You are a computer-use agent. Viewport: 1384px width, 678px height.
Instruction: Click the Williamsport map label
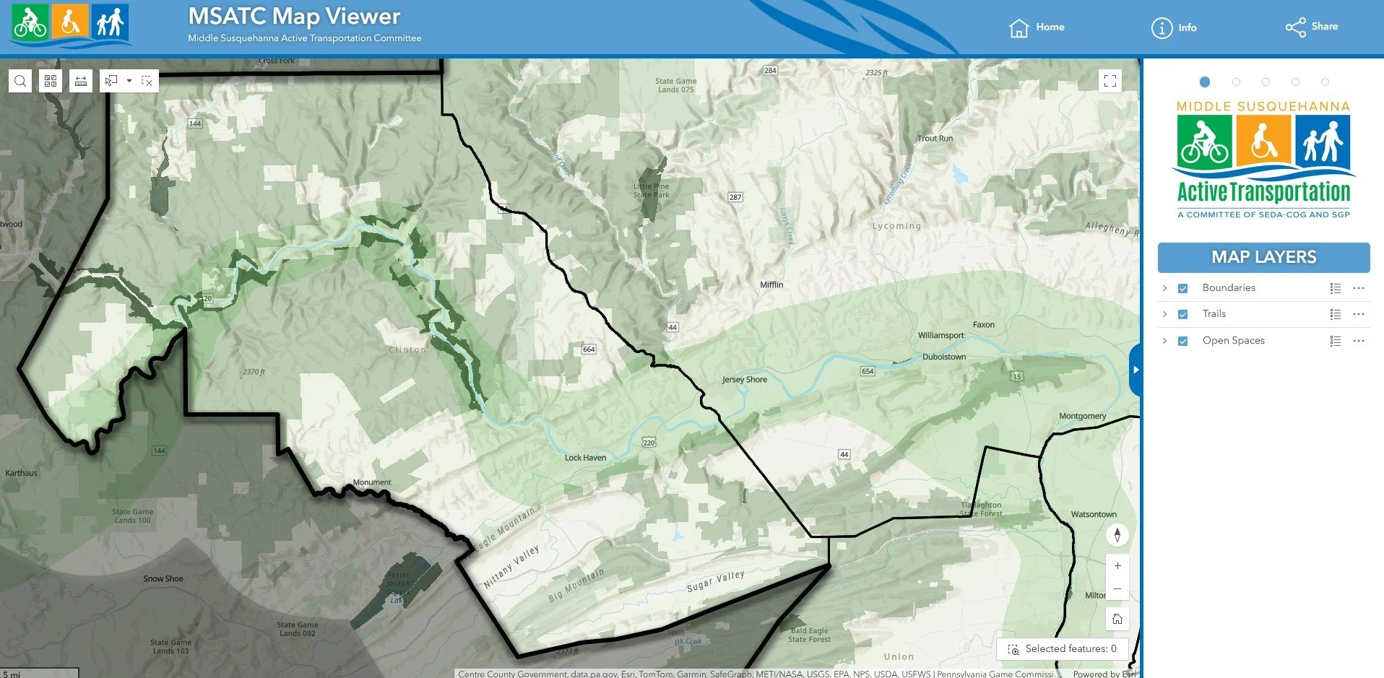click(x=940, y=335)
